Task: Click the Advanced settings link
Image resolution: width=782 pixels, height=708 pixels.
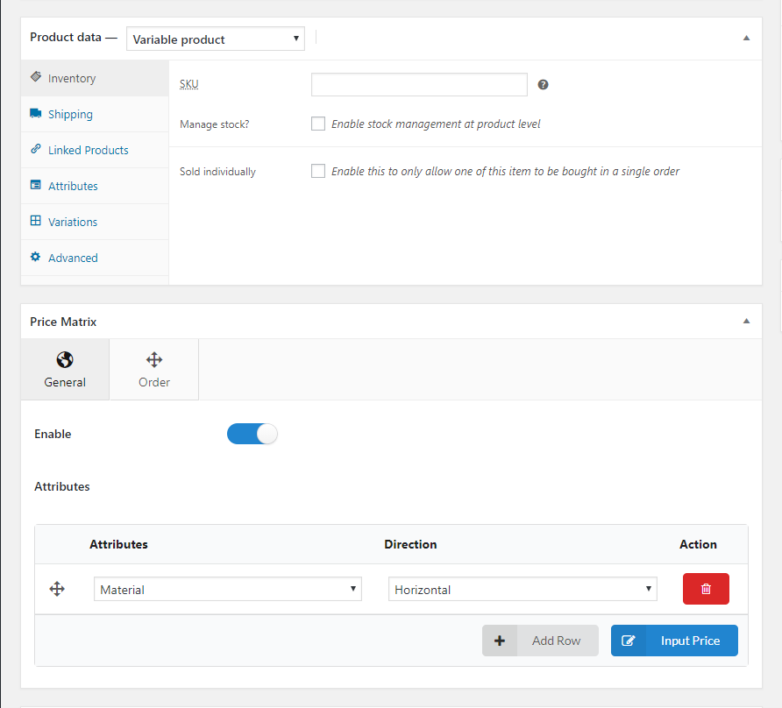Action: [x=73, y=258]
